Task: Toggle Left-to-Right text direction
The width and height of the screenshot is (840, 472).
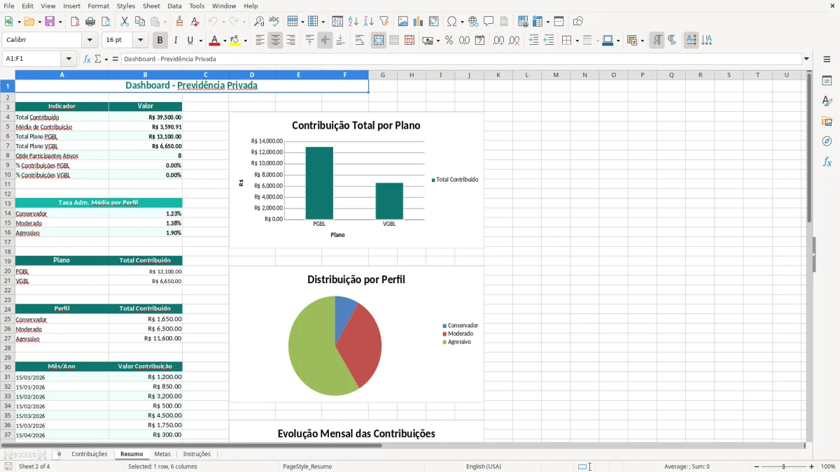Action: 657,41
